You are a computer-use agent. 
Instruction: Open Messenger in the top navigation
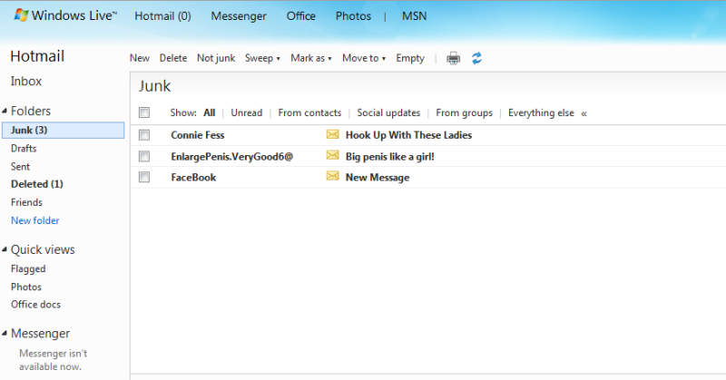click(x=239, y=16)
